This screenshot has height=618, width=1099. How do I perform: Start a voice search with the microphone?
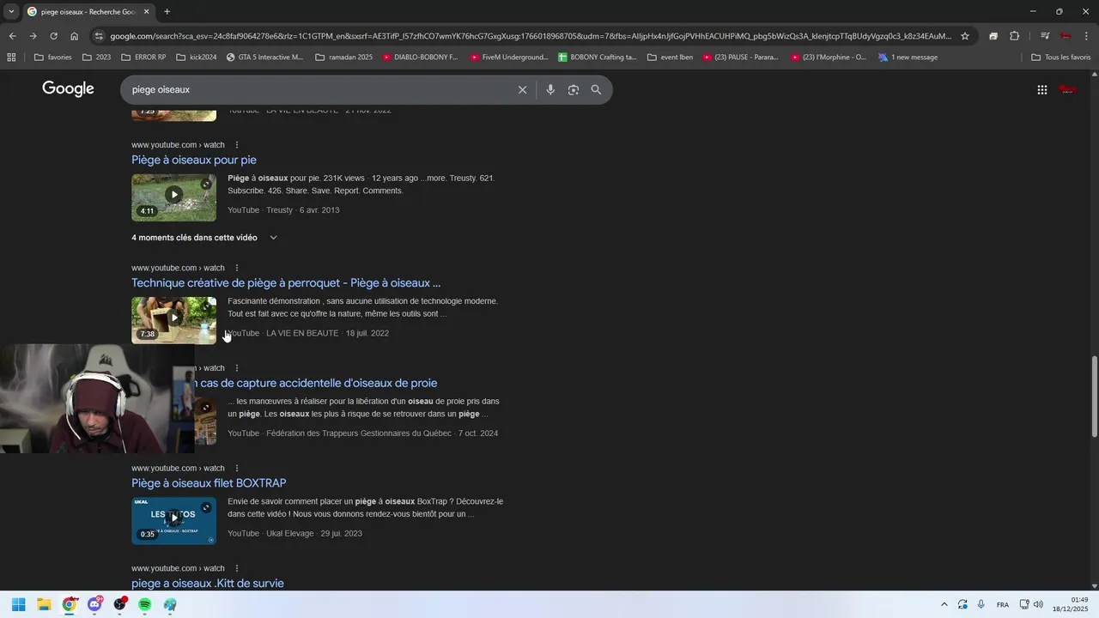coord(550,89)
